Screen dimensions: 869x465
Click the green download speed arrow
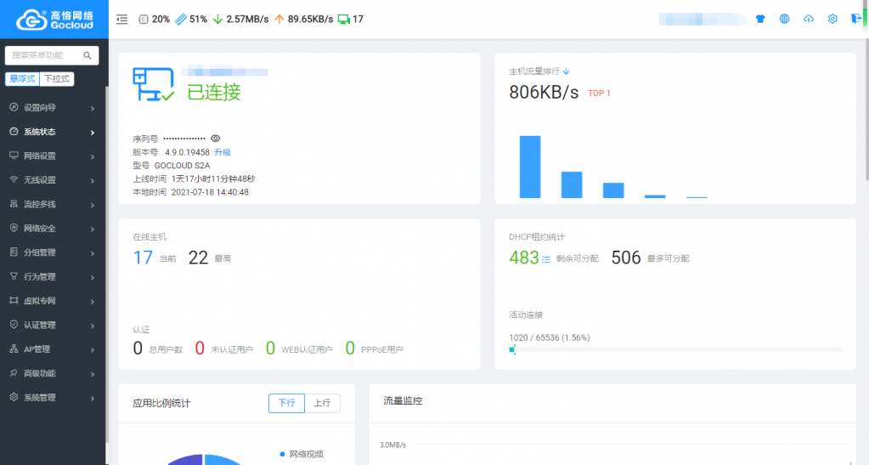pos(217,20)
